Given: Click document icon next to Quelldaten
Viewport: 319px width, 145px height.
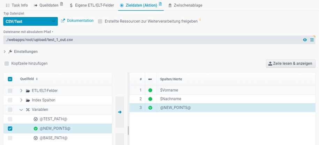Looking at the screenshot, I should coord(61,4).
